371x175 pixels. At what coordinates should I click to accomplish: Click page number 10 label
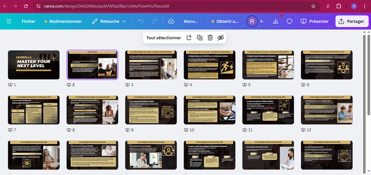(192, 130)
